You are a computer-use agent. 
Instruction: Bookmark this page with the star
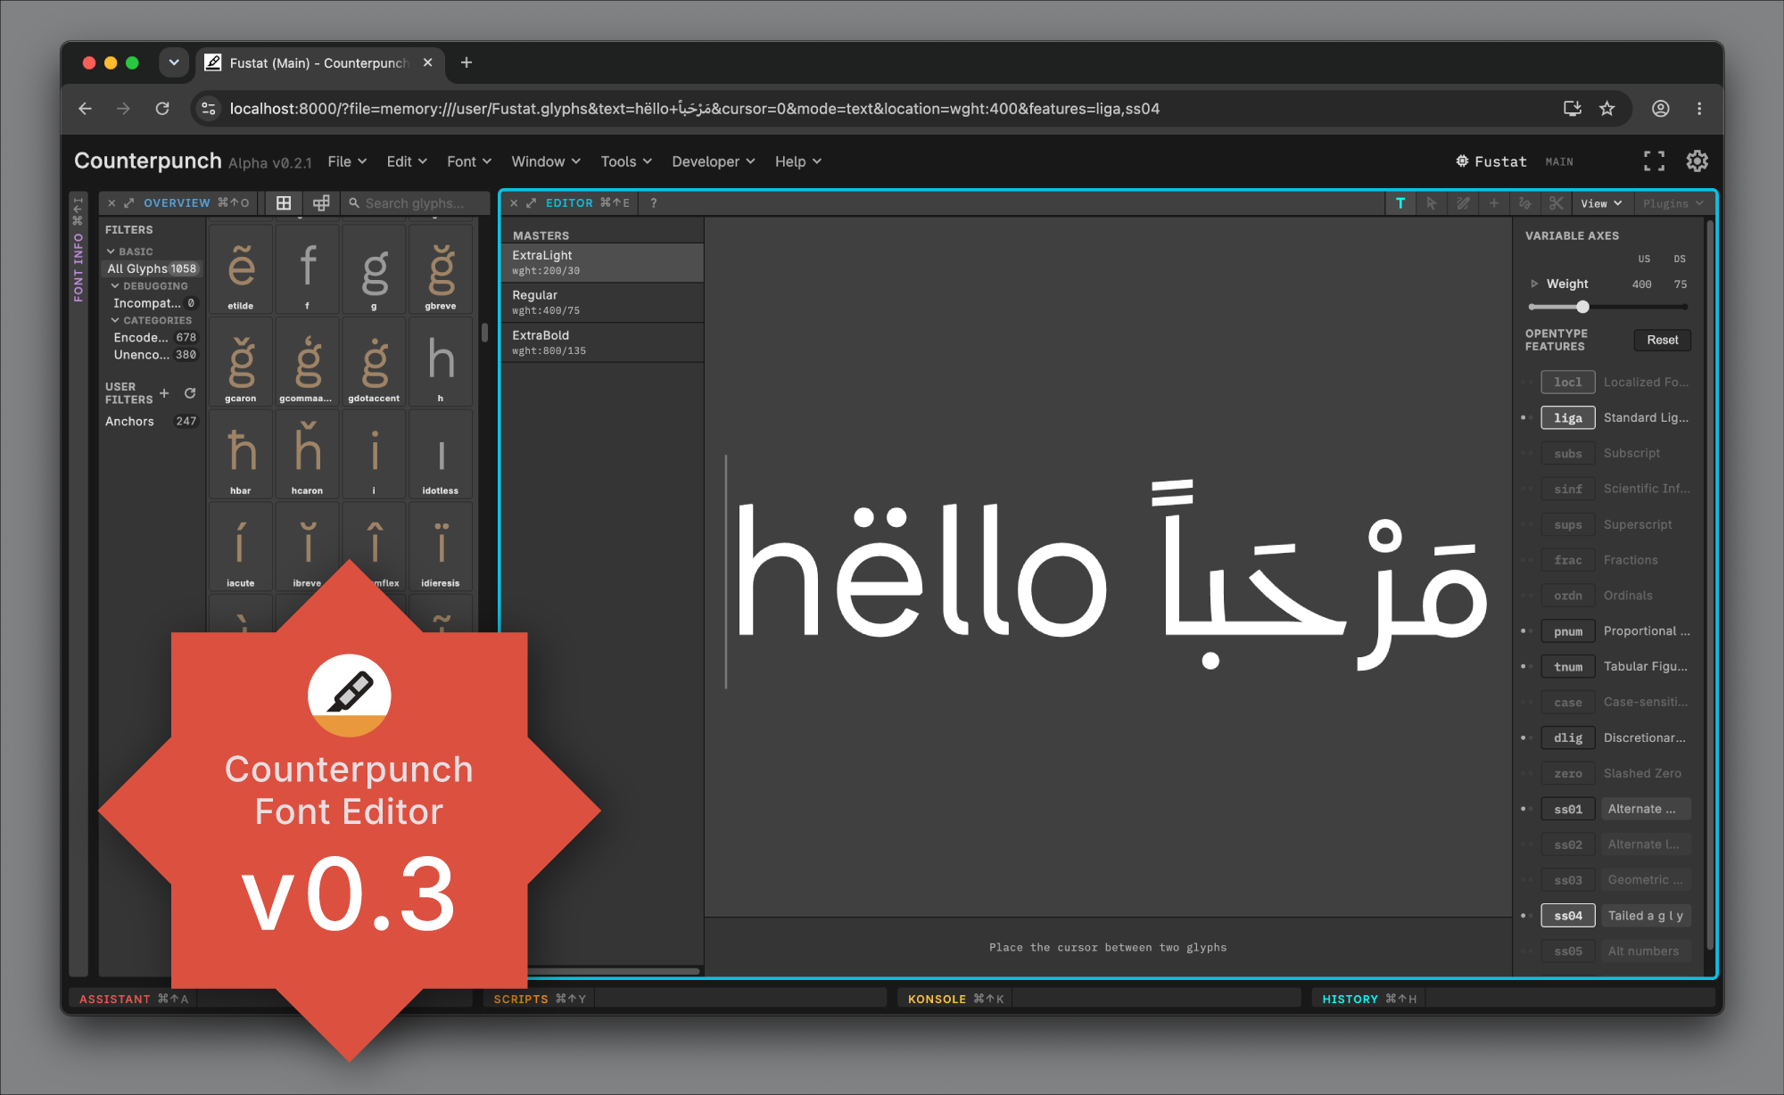coord(1607,109)
